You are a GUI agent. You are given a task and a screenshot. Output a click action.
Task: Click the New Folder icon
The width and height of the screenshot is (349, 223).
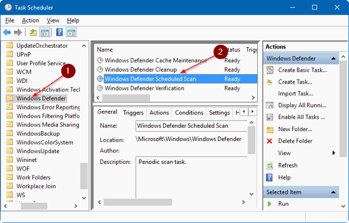(x=270, y=129)
